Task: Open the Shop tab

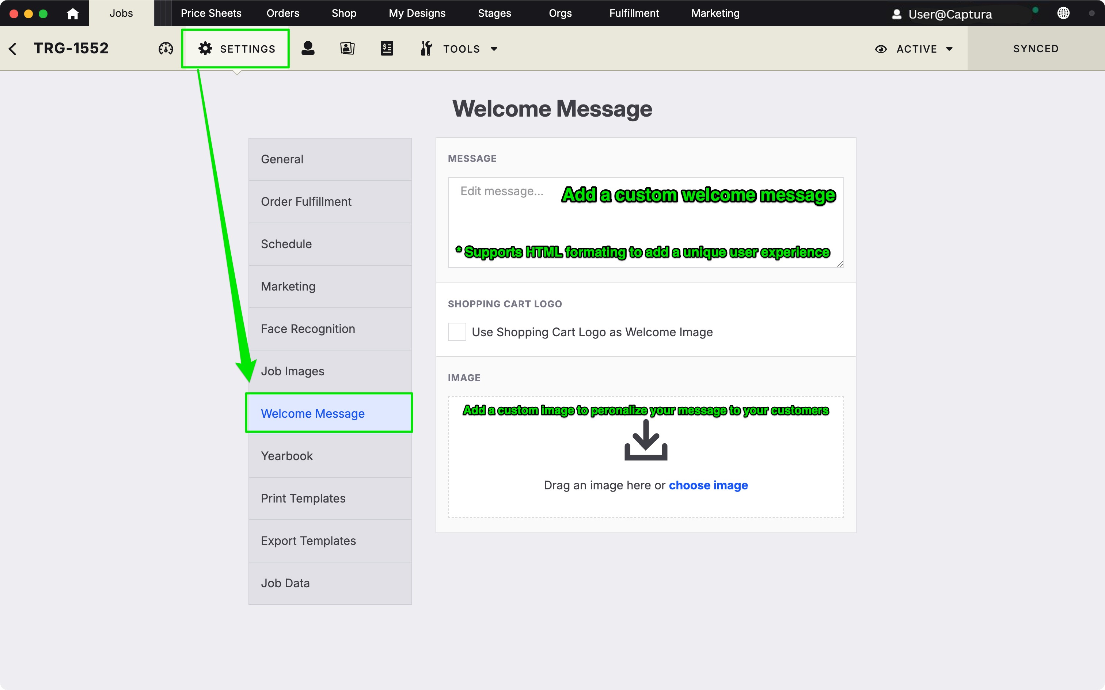Action: click(x=343, y=13)
